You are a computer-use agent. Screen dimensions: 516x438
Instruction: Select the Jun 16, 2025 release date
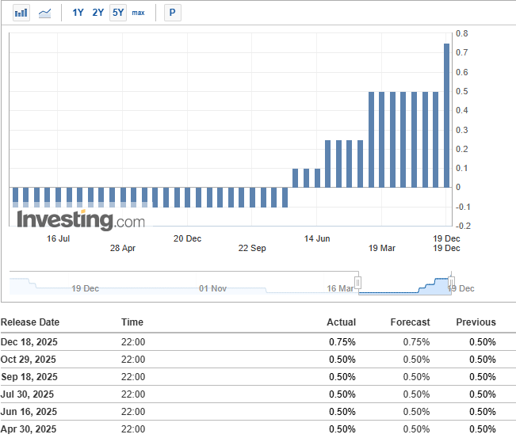click(x=29, y=412)
